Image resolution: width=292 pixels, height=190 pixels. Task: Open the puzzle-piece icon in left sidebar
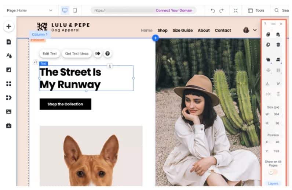pos(8,98)
